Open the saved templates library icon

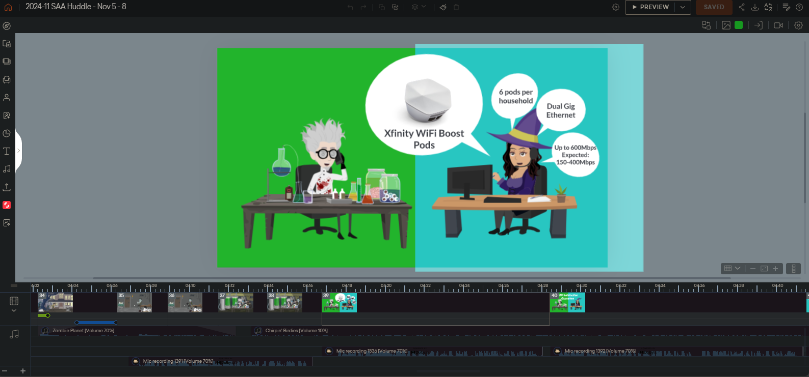[7, 44]
